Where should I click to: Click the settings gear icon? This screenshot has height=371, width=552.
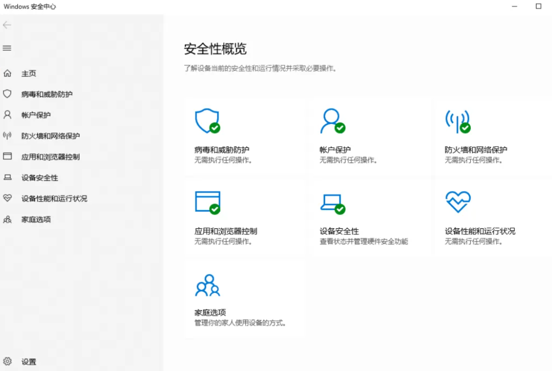point(7,362)
